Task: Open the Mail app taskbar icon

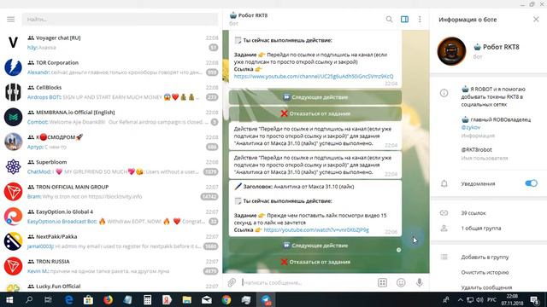Action: (207, 299)
